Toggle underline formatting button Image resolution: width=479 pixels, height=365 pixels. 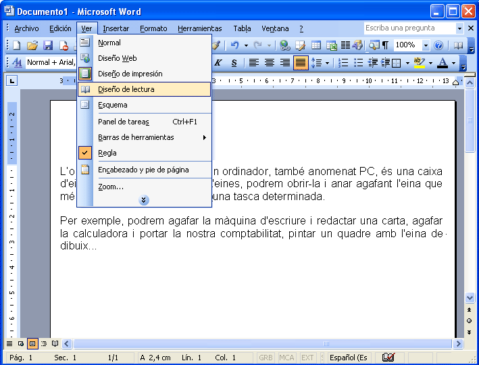pos(234,63)
